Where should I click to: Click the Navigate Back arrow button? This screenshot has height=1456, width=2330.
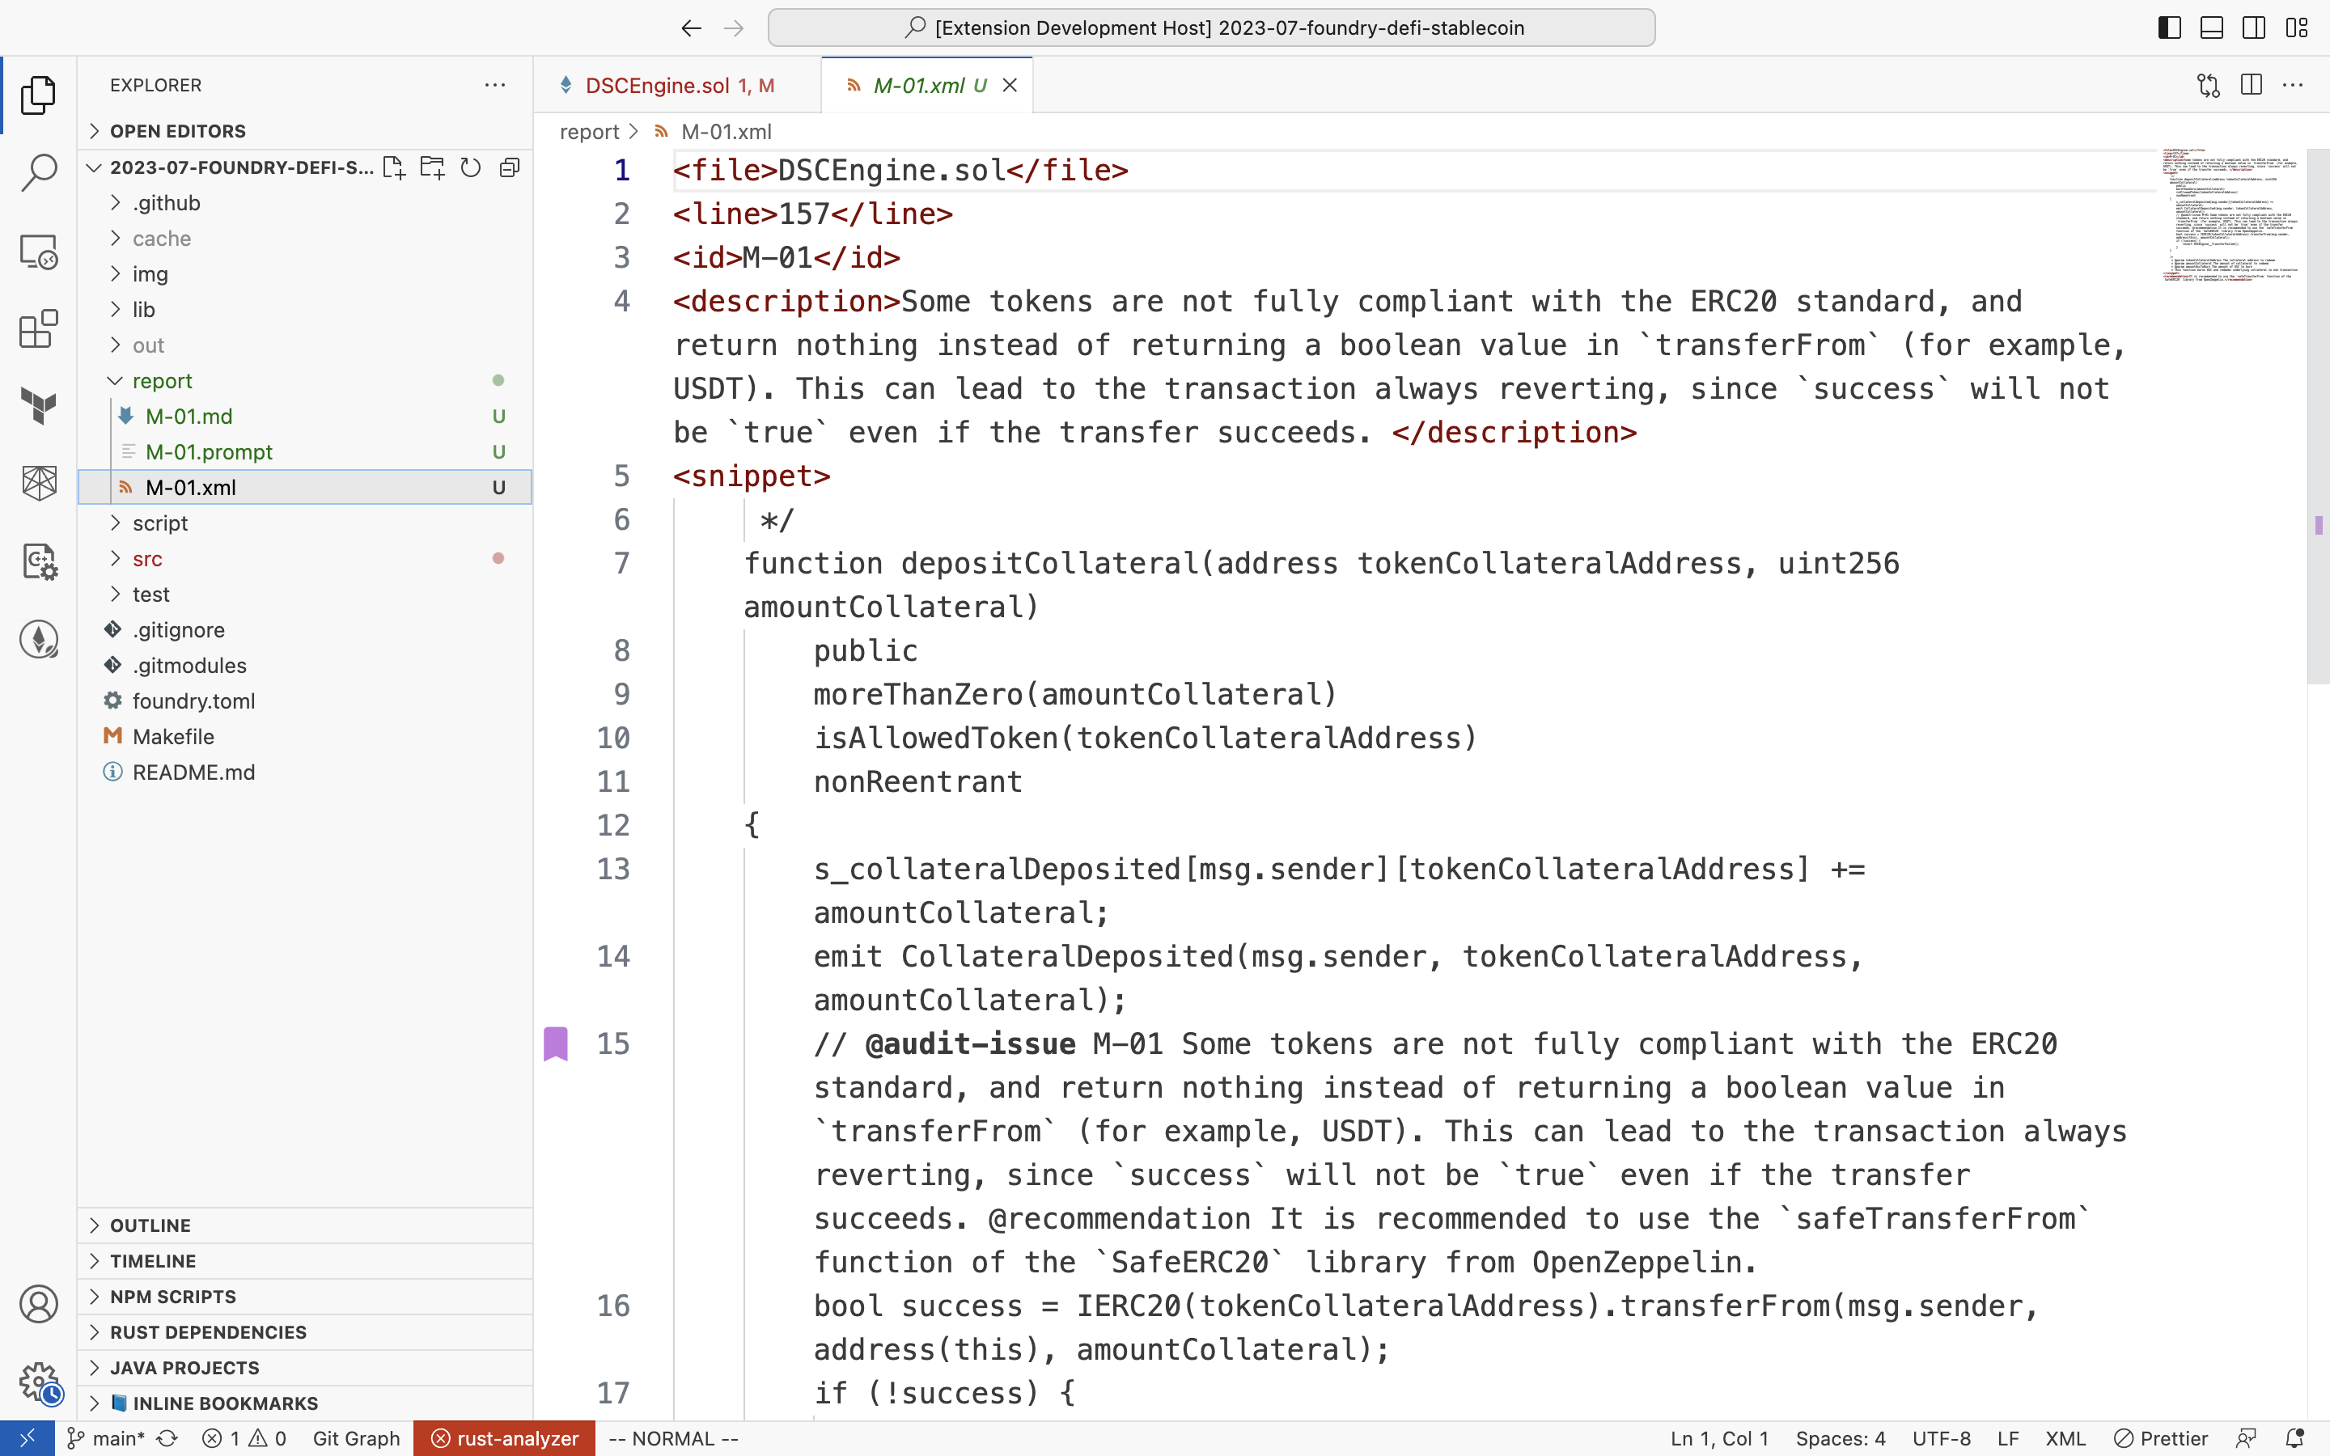(x=691, y=25)
